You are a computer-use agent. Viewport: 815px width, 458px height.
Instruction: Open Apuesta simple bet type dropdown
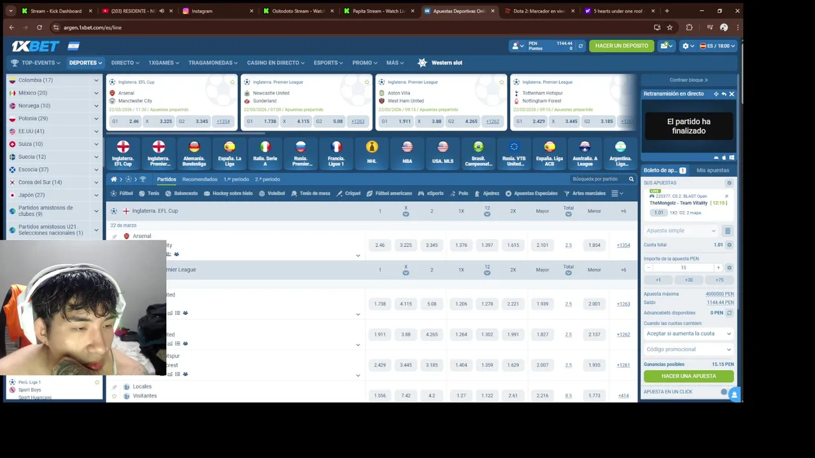click(681, 231)
